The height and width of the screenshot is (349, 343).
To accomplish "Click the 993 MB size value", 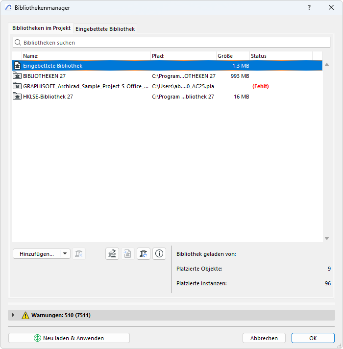I will (x=240, y=76).
